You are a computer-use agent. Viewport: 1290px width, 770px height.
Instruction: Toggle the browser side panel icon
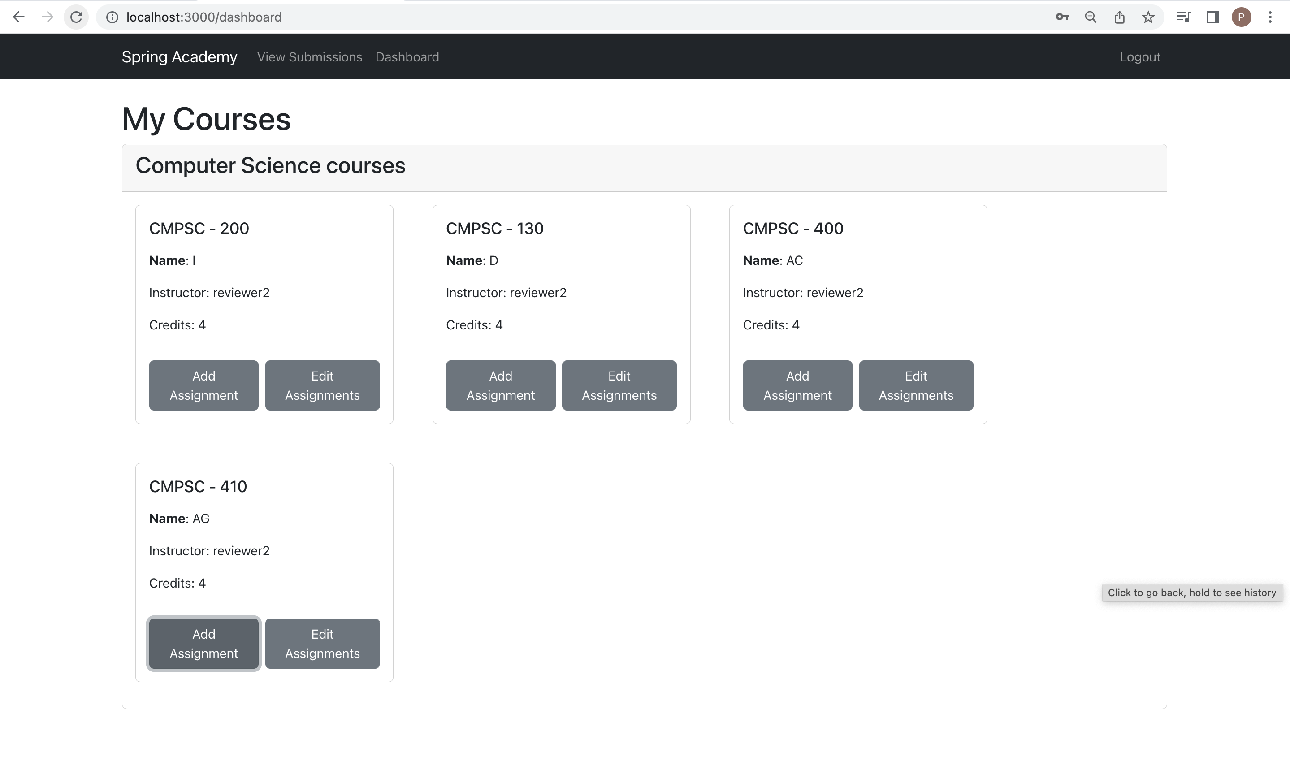(1212, 17)
